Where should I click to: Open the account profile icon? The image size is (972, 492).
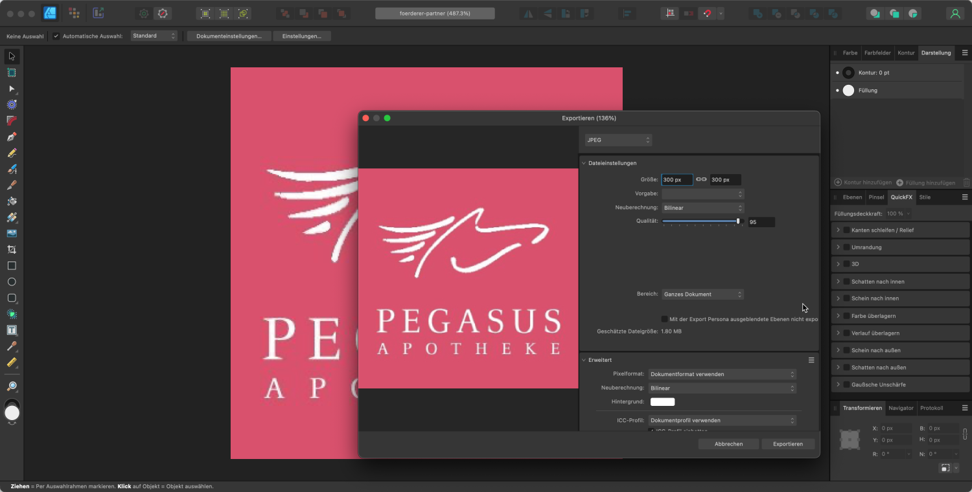954,13
